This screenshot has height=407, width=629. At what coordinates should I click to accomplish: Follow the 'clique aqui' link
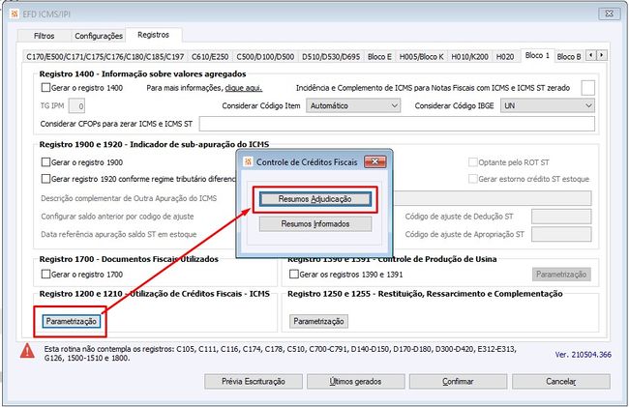244,88
